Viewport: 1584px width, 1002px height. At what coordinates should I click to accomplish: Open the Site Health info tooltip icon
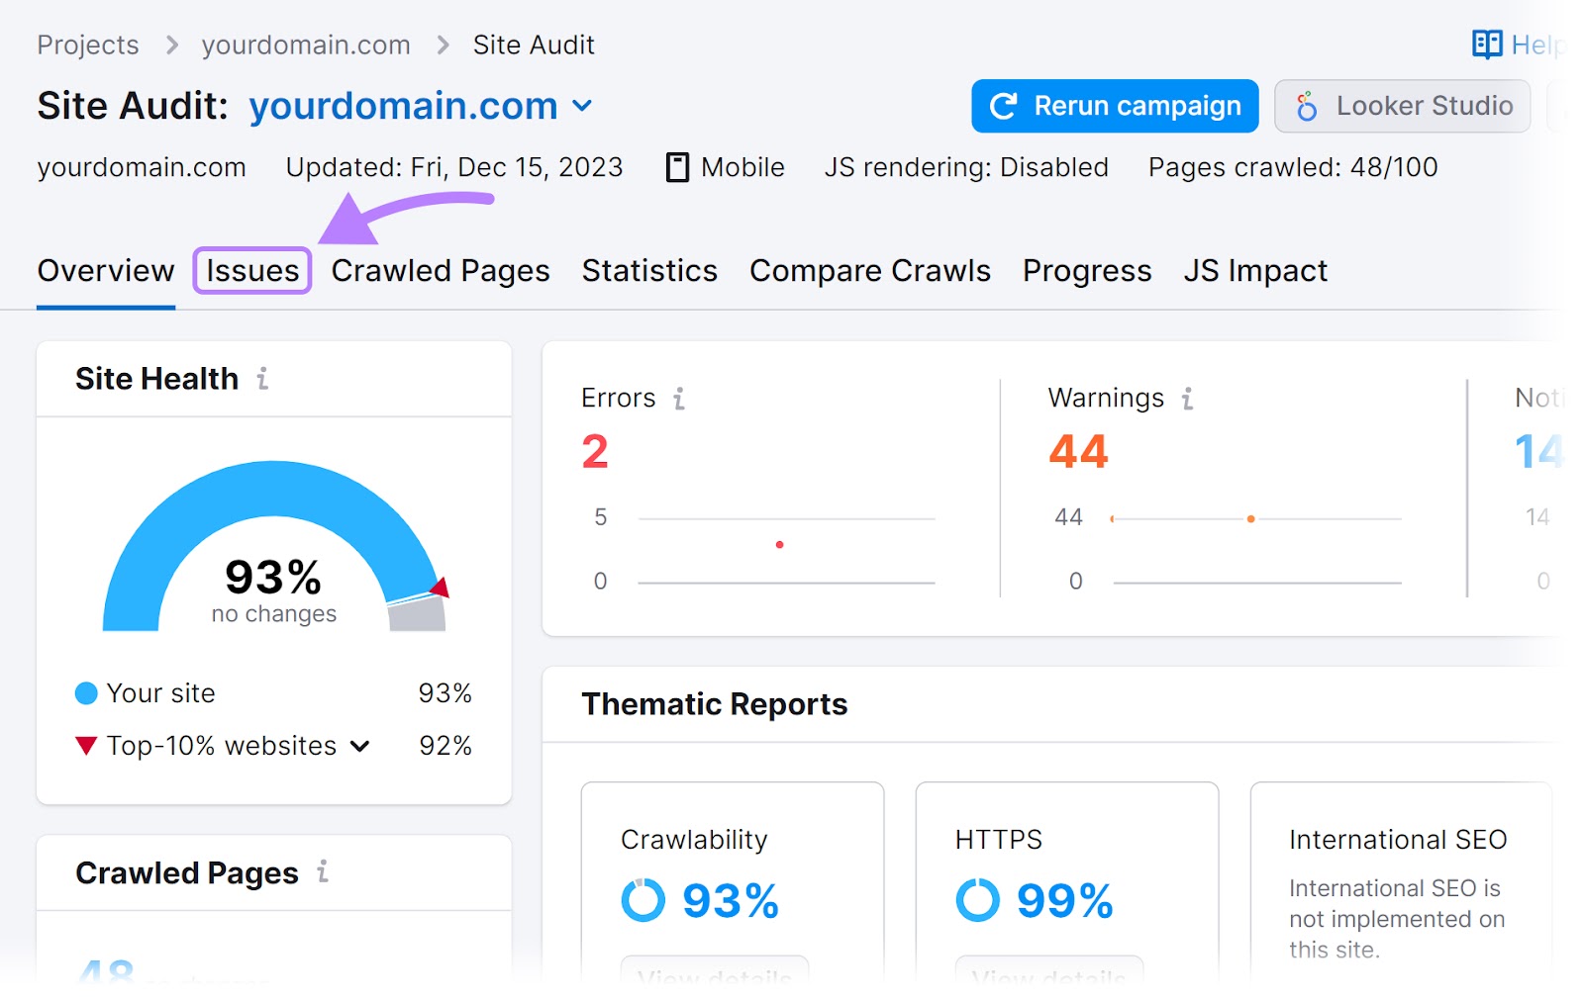[262, 379]
